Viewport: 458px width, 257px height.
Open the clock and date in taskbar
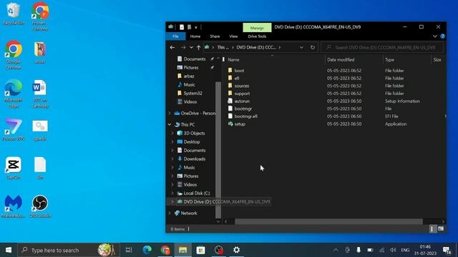(x=425, y=250)
